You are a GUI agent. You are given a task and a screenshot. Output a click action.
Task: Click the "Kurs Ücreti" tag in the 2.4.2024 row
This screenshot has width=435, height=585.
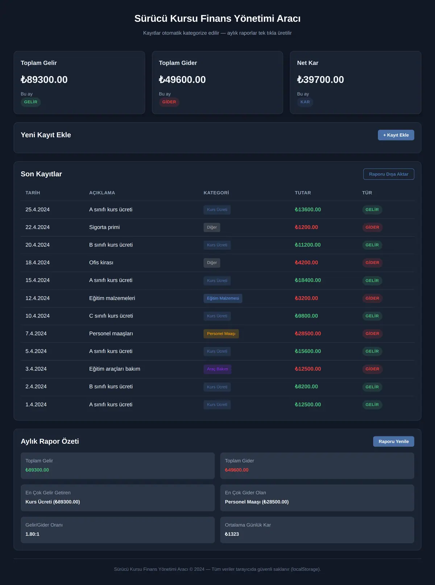217,387
